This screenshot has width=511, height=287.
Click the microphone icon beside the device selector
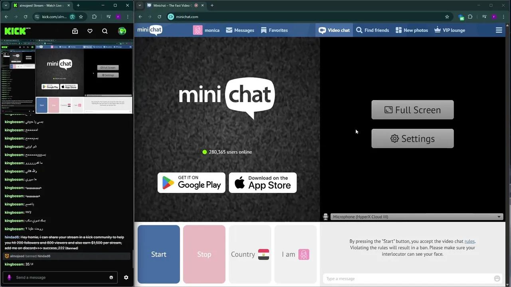pos(326,217)
